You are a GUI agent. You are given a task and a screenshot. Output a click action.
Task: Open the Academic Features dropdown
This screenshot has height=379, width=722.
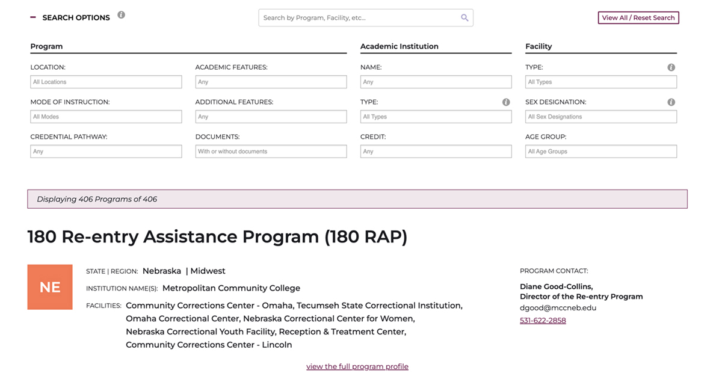coord(271,82)
